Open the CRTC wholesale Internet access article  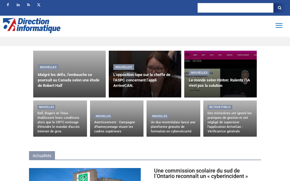pyautogui.click(x=58, y=122)
